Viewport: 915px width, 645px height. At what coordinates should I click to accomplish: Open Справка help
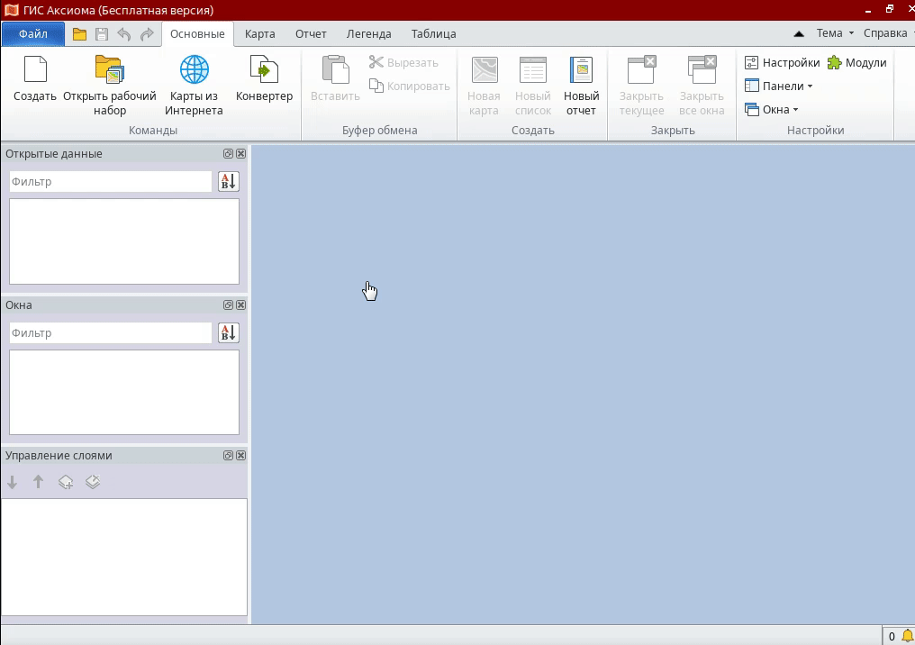[884, 32]
